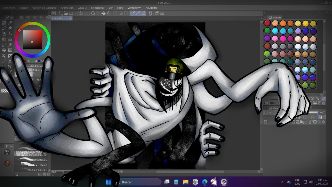Click the 100% opacity indicator circle
Image resolution: width=332 pixels, height=187 pixels.
(x=7, y=163)
